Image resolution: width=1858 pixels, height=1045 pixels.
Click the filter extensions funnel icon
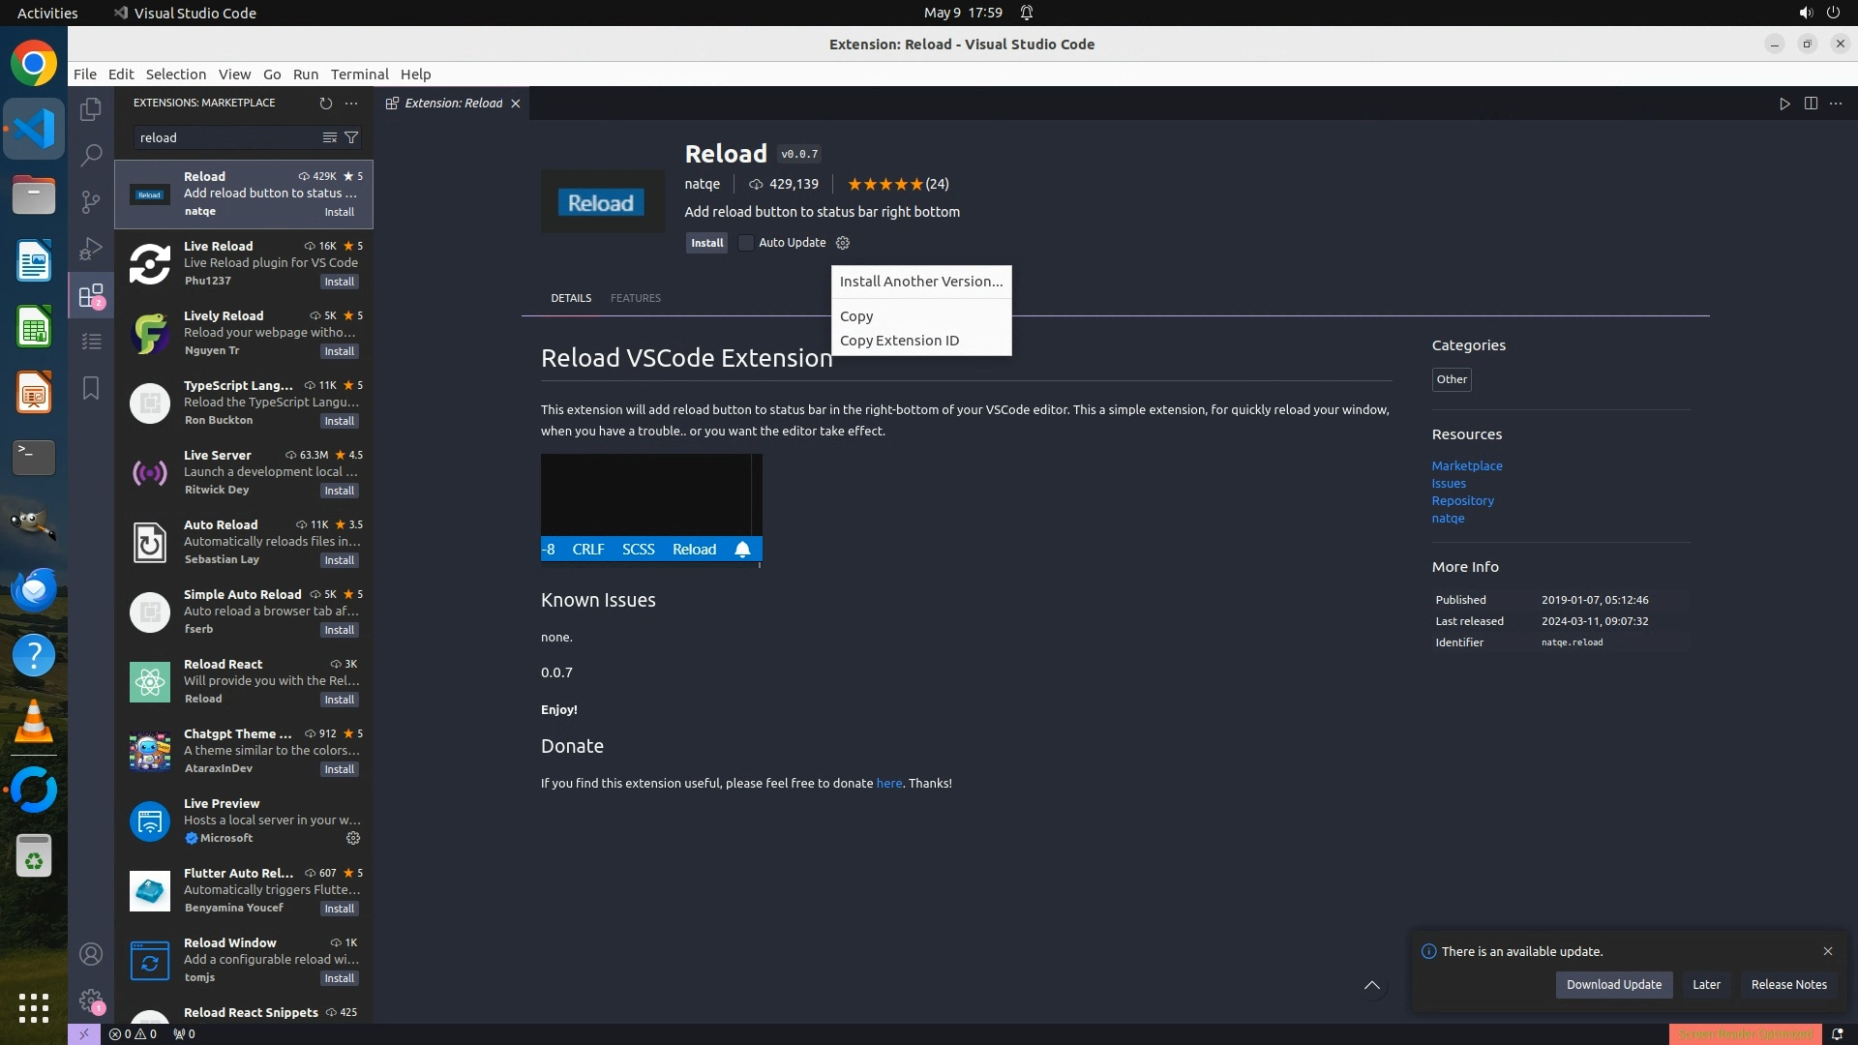[x=351, y=137]
